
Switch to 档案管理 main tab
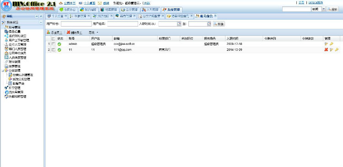pos(109,10)
